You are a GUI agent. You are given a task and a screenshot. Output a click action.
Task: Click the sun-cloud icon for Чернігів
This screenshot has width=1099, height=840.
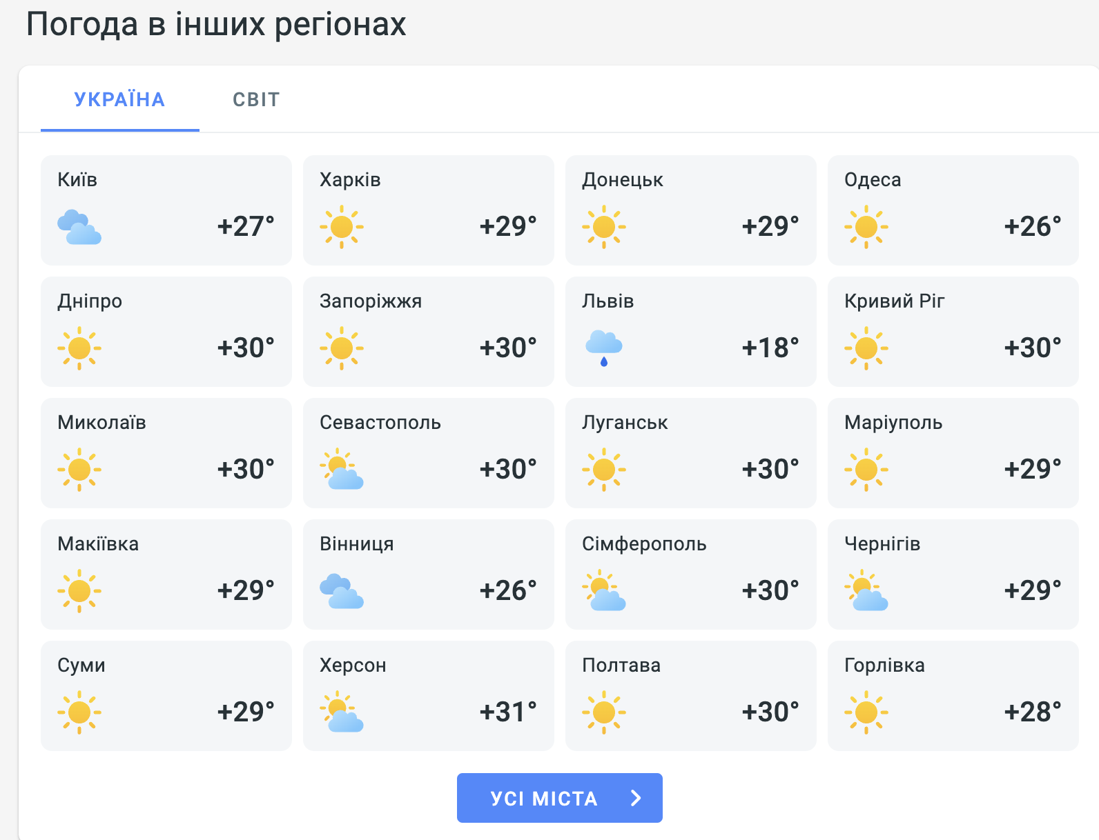866,591
